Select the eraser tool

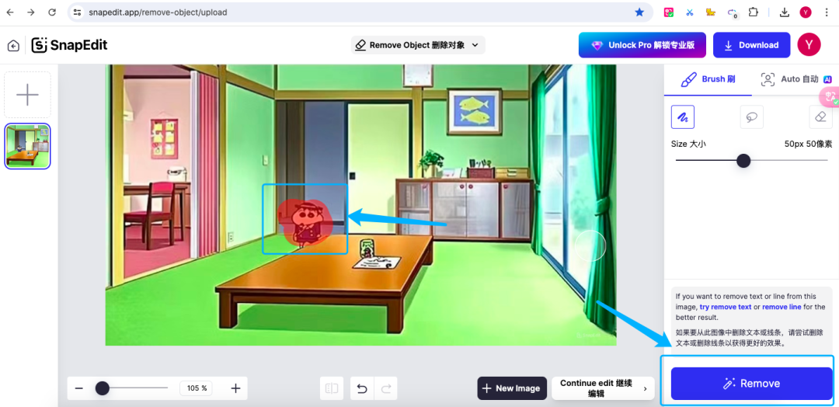coord(821,117)
